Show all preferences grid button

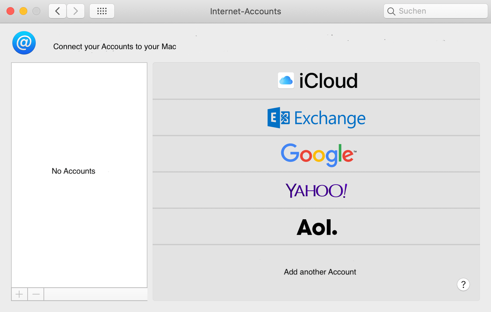point(102,11)
